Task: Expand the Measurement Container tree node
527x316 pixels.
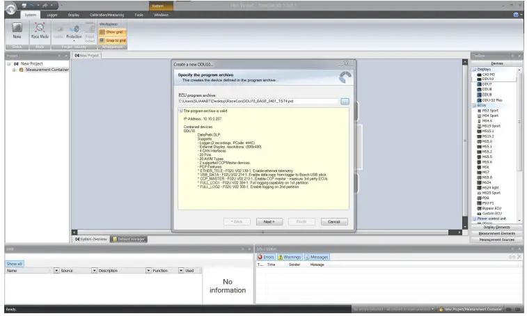Action: coord(14,70)
